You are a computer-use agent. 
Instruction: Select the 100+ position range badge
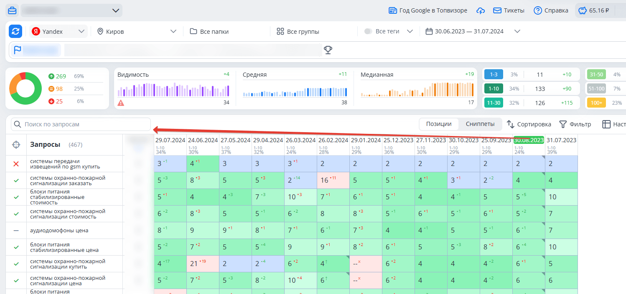(596, 103)
